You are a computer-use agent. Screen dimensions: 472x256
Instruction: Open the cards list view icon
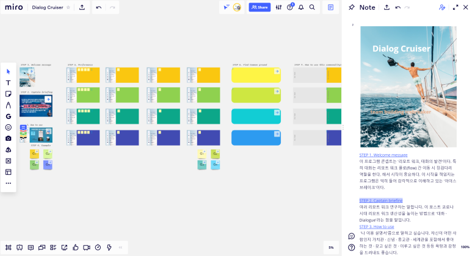coord(53,247)
